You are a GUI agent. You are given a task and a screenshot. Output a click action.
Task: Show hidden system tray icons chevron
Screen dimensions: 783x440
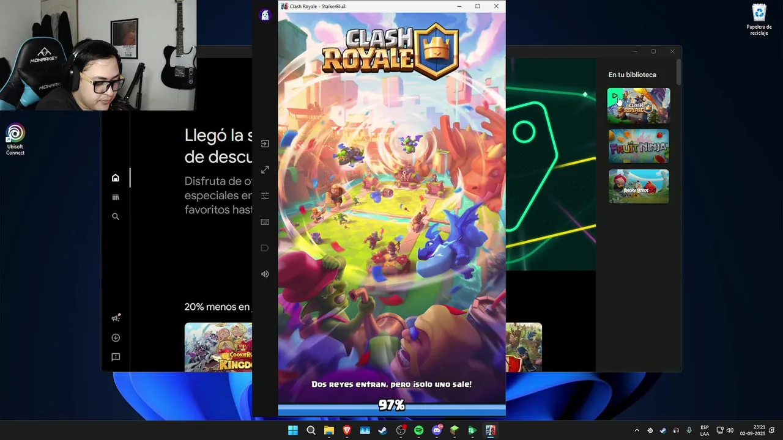(x=637, y=430)
